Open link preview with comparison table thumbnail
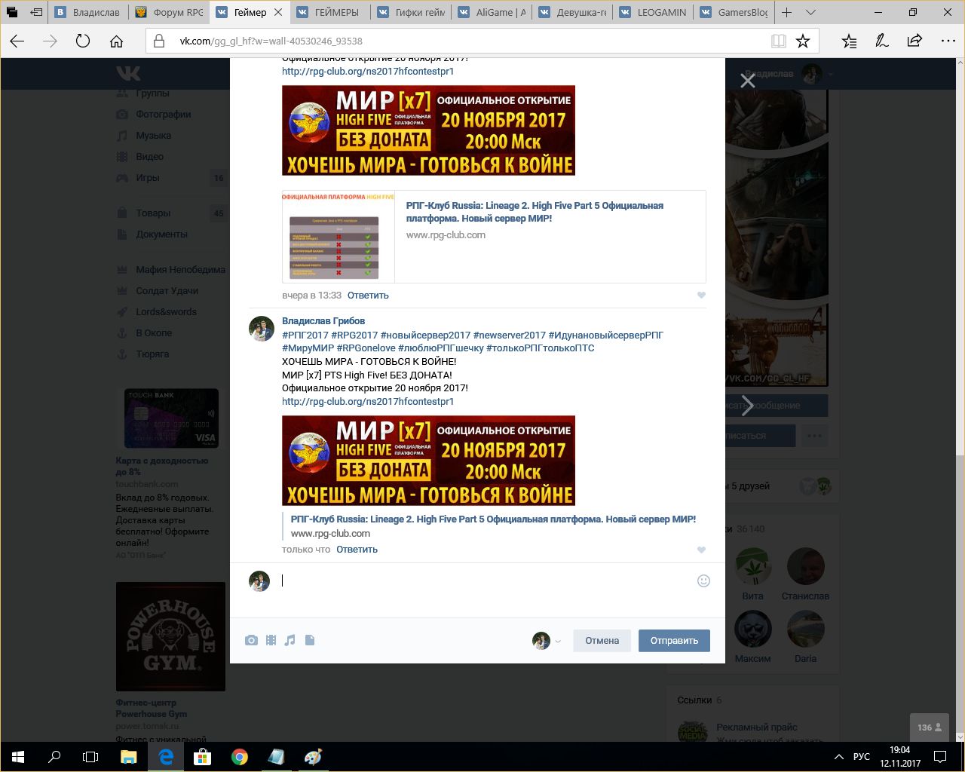 494,237
